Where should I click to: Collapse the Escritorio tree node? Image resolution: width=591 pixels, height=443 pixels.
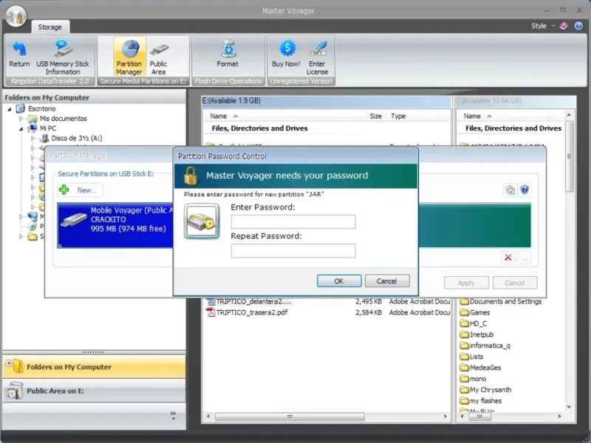pos(10,109)
